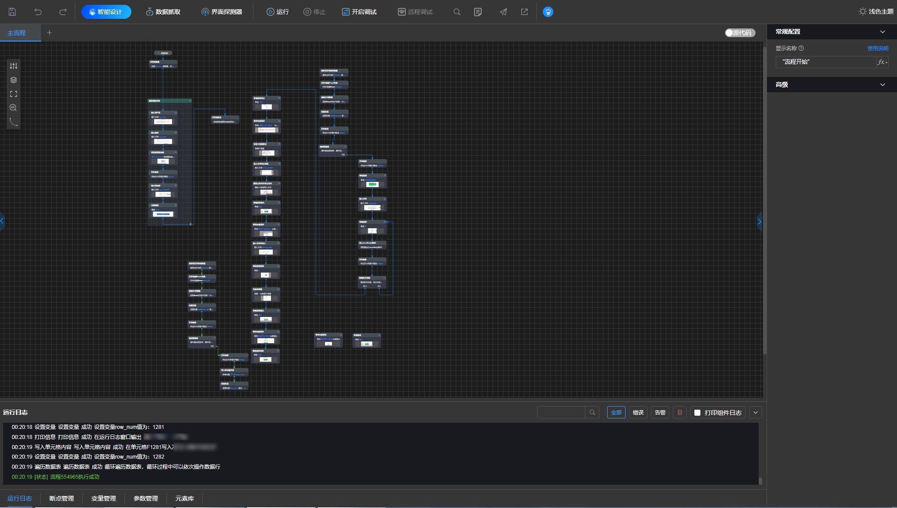Delete logs with the red trash icon
Screen dimensions: 897x508
click(x=679, y=412)
